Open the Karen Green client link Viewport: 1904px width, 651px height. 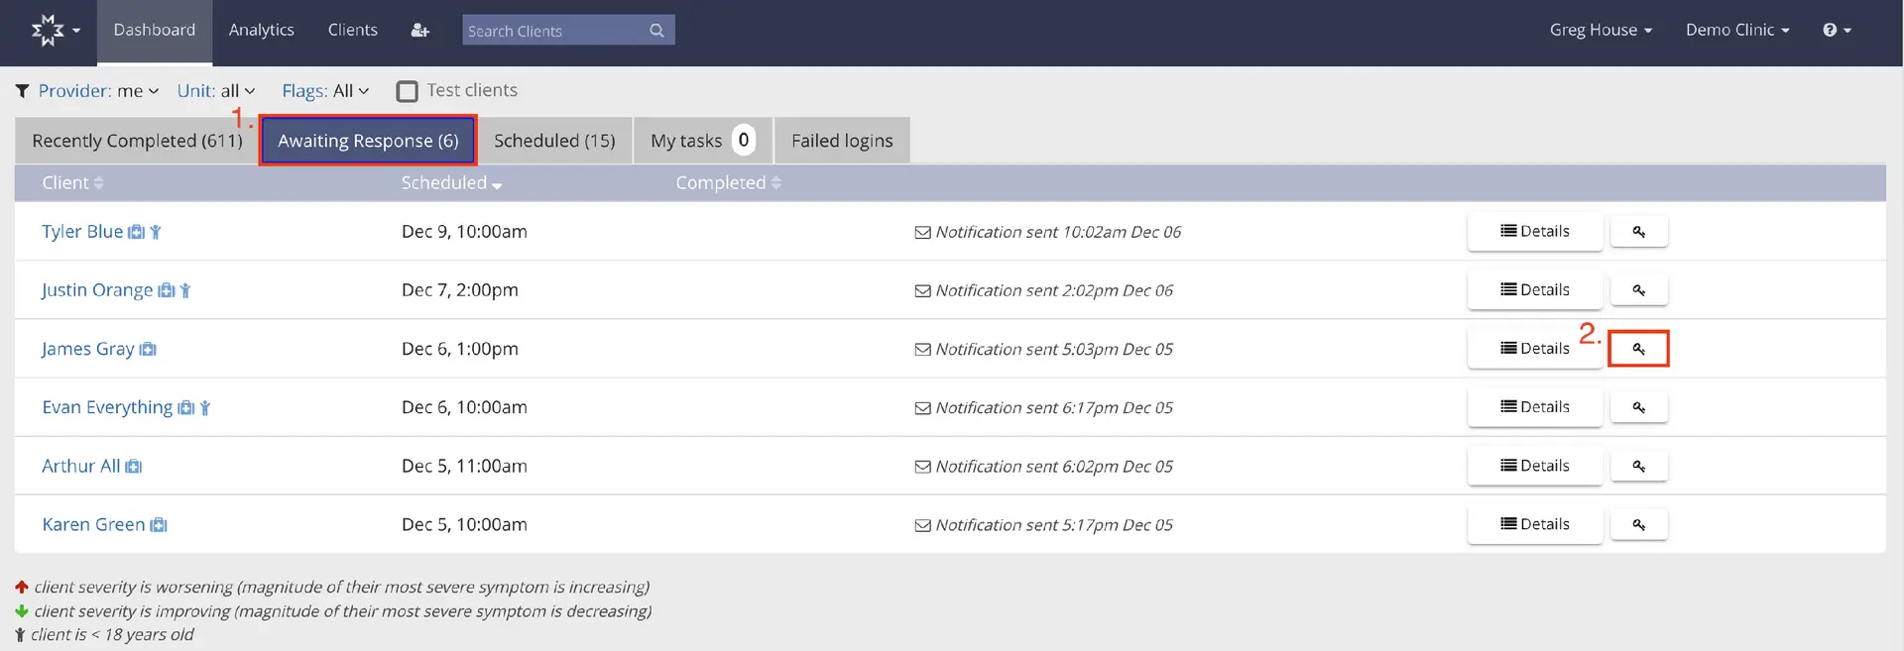pyautogui.click(x=93, y=524)
